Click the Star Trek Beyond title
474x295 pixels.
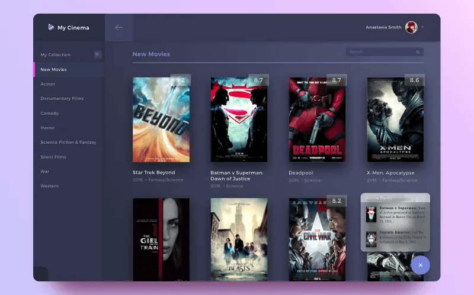point(154,173)
